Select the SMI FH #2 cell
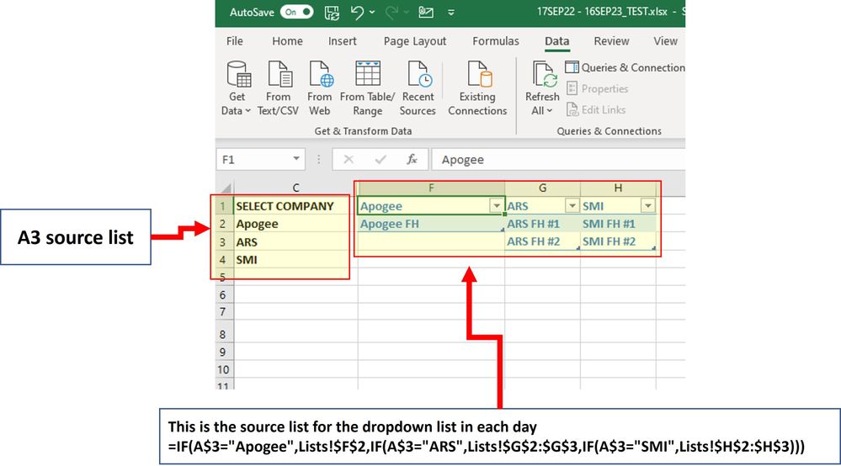This screenshot has width=841, height=466. pyautogui.click(x=618, y=241)
